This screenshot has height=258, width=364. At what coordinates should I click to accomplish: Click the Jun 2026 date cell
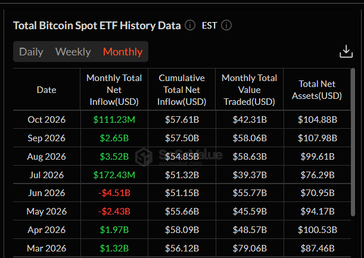click(x=46, y=192)
